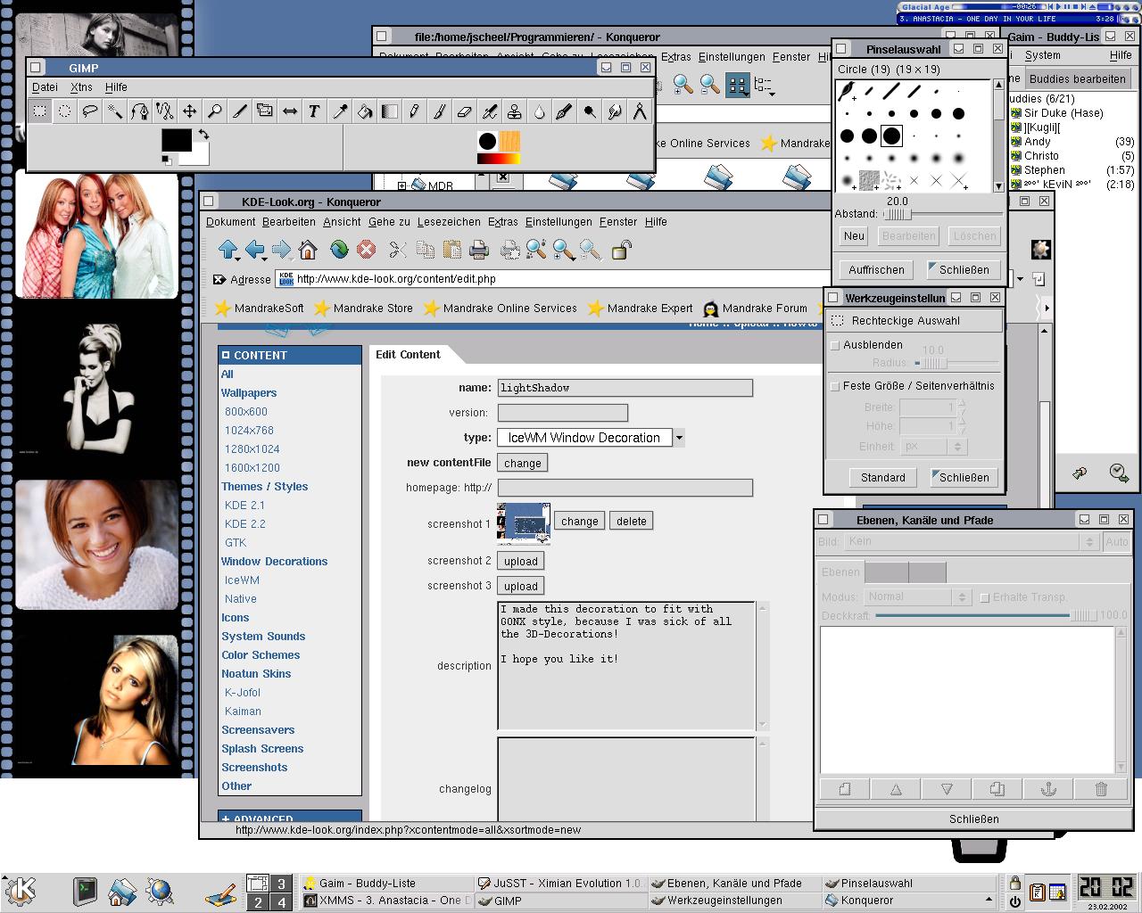The image size is (1142, 913).
Task: Go to home page in KDE-Look Konqueror
Action: [x=308, y=250]
